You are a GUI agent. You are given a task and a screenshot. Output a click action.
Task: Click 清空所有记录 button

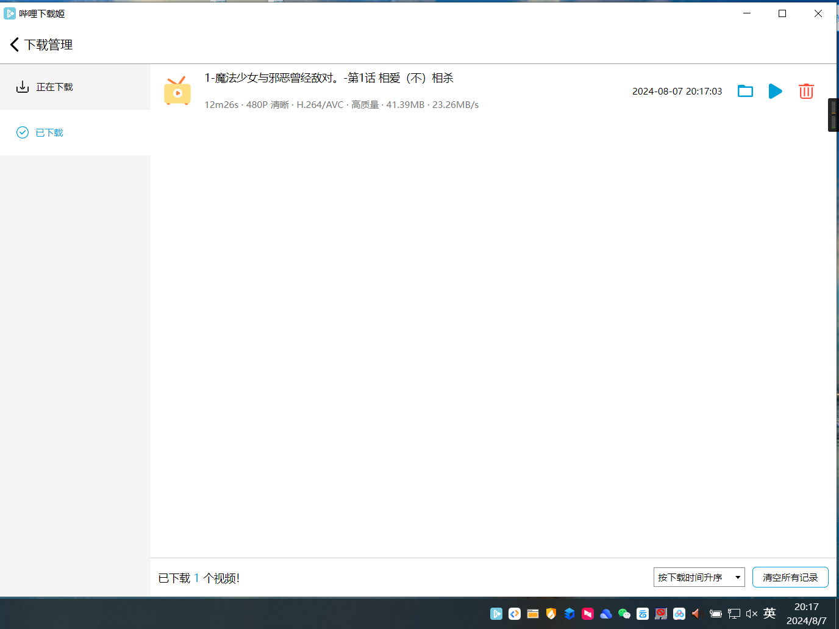790,577
